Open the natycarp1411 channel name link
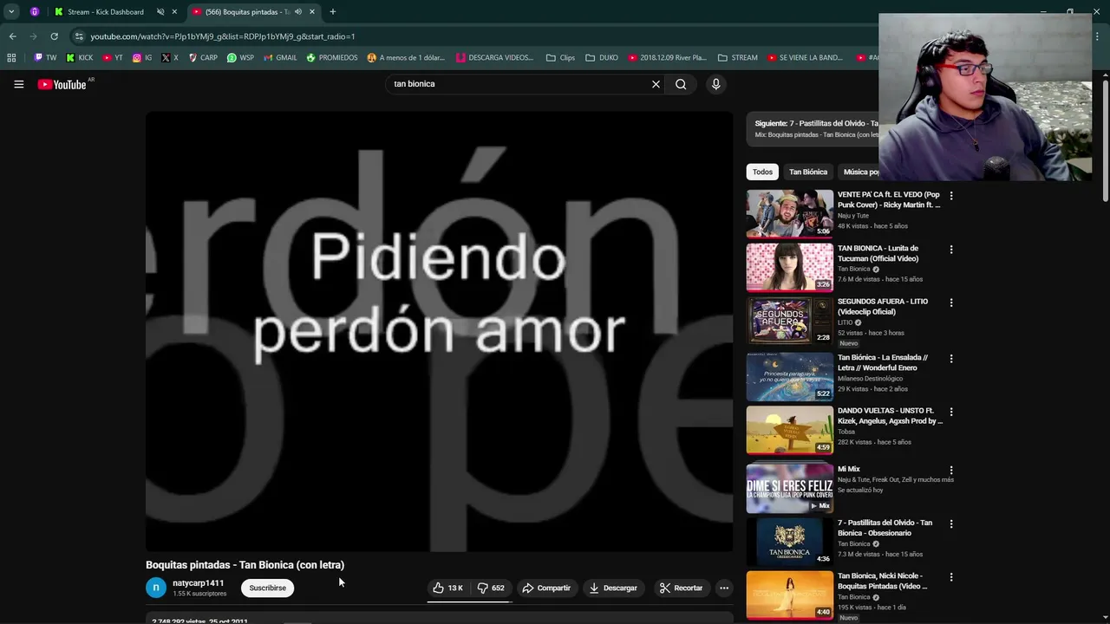Image resolution: width=1110 pixels, height=624 pixels. 198,583
